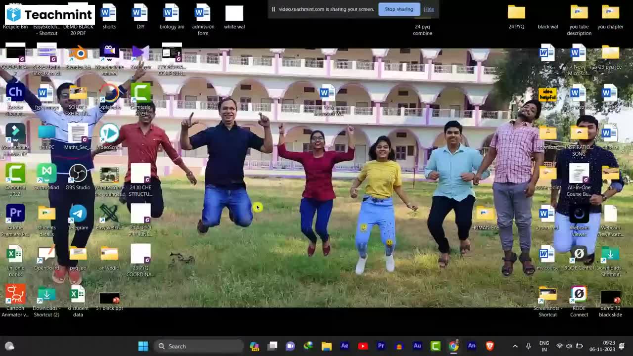Select the OpenBoard desktop icon
The image size is (633, 356).
[46, 255]
